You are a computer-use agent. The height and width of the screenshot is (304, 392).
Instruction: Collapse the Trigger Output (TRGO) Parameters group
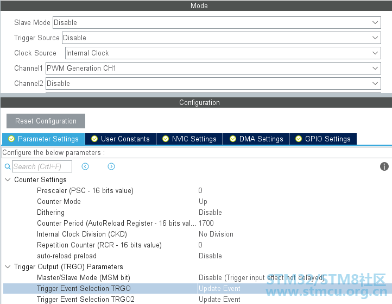click(x=8, y=266)
